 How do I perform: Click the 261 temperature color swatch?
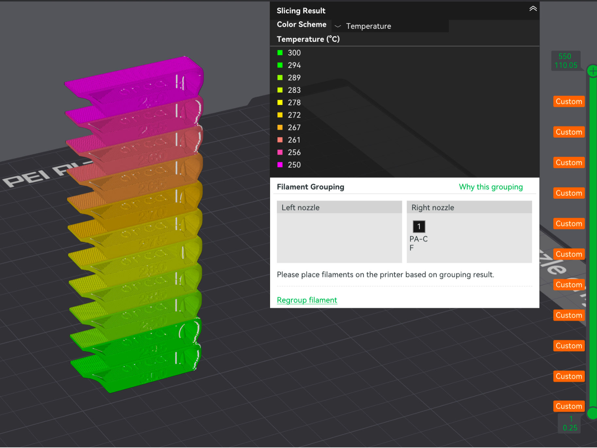point(280,140)
